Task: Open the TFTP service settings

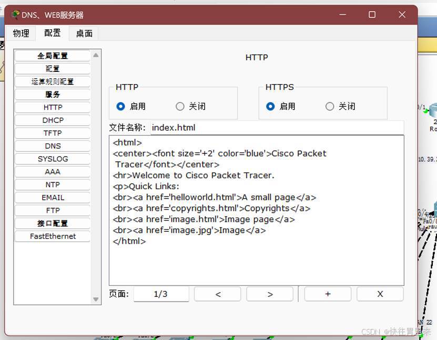Action: click(53, 133)
